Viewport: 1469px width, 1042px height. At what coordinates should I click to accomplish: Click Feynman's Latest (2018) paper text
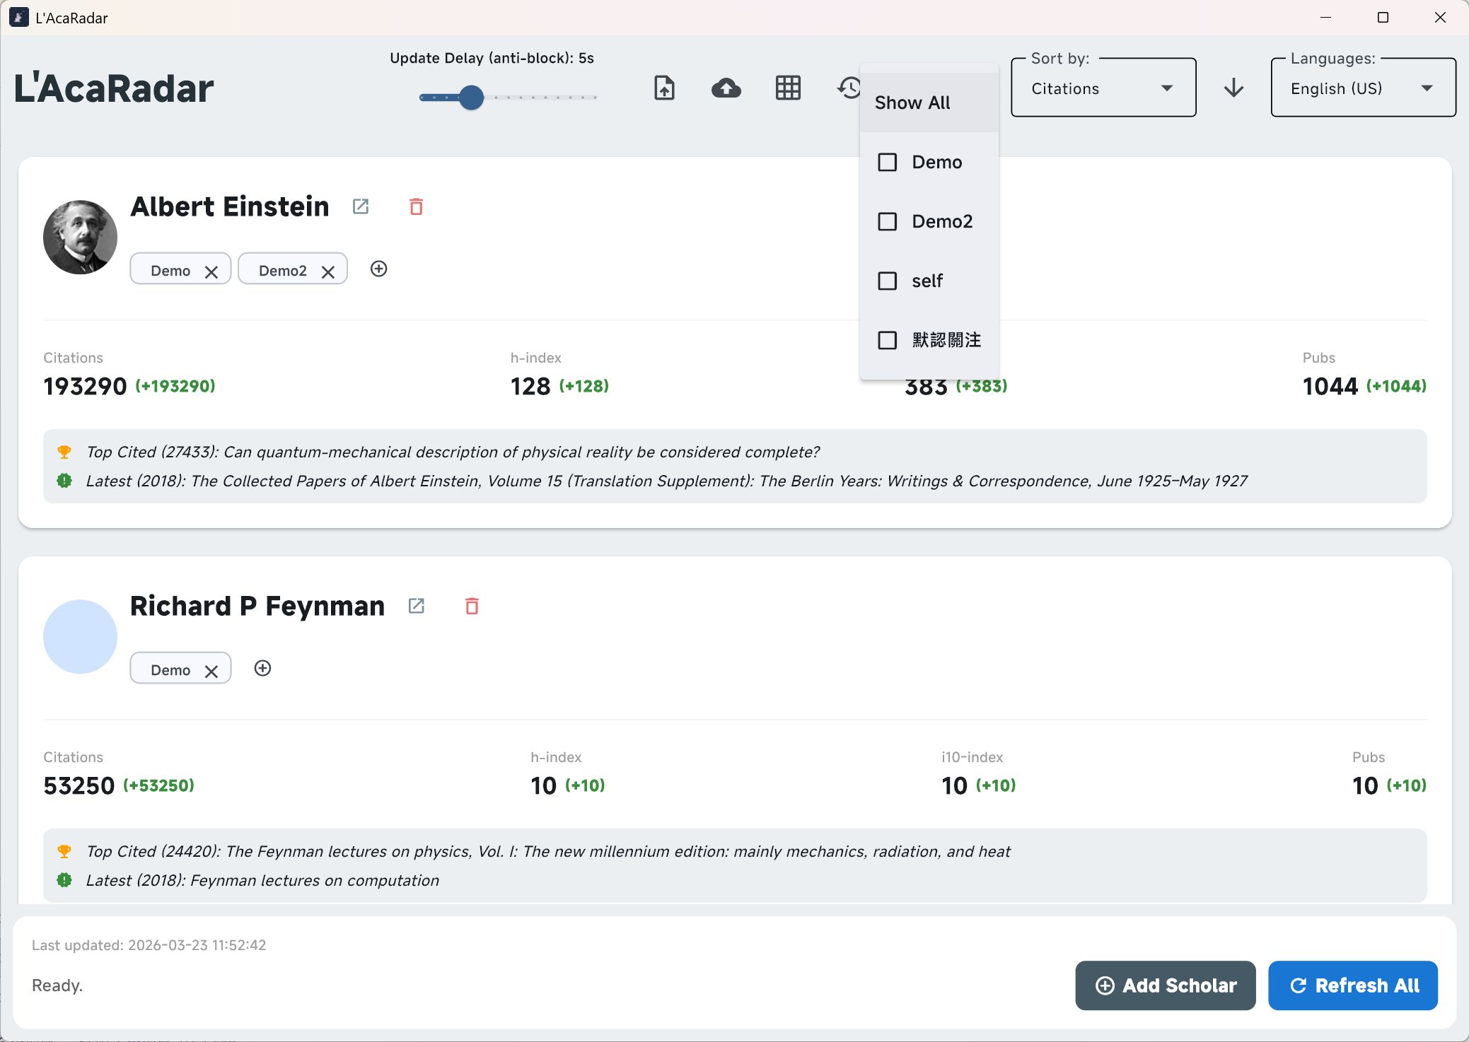[262, 880]
